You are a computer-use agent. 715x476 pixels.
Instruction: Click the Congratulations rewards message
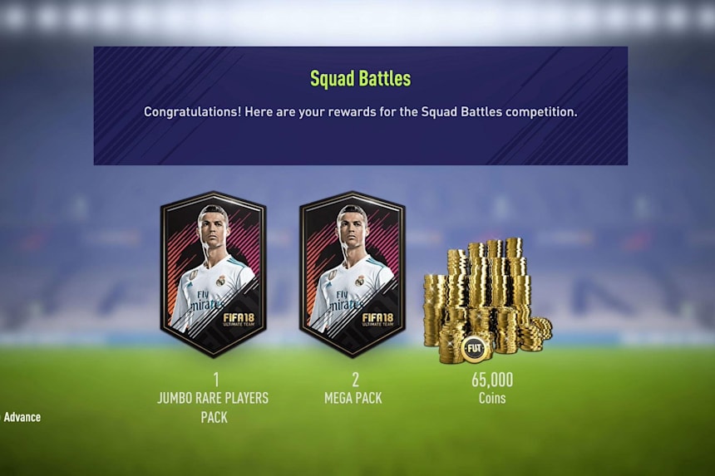pyautogui.click(x=360, y=112)
